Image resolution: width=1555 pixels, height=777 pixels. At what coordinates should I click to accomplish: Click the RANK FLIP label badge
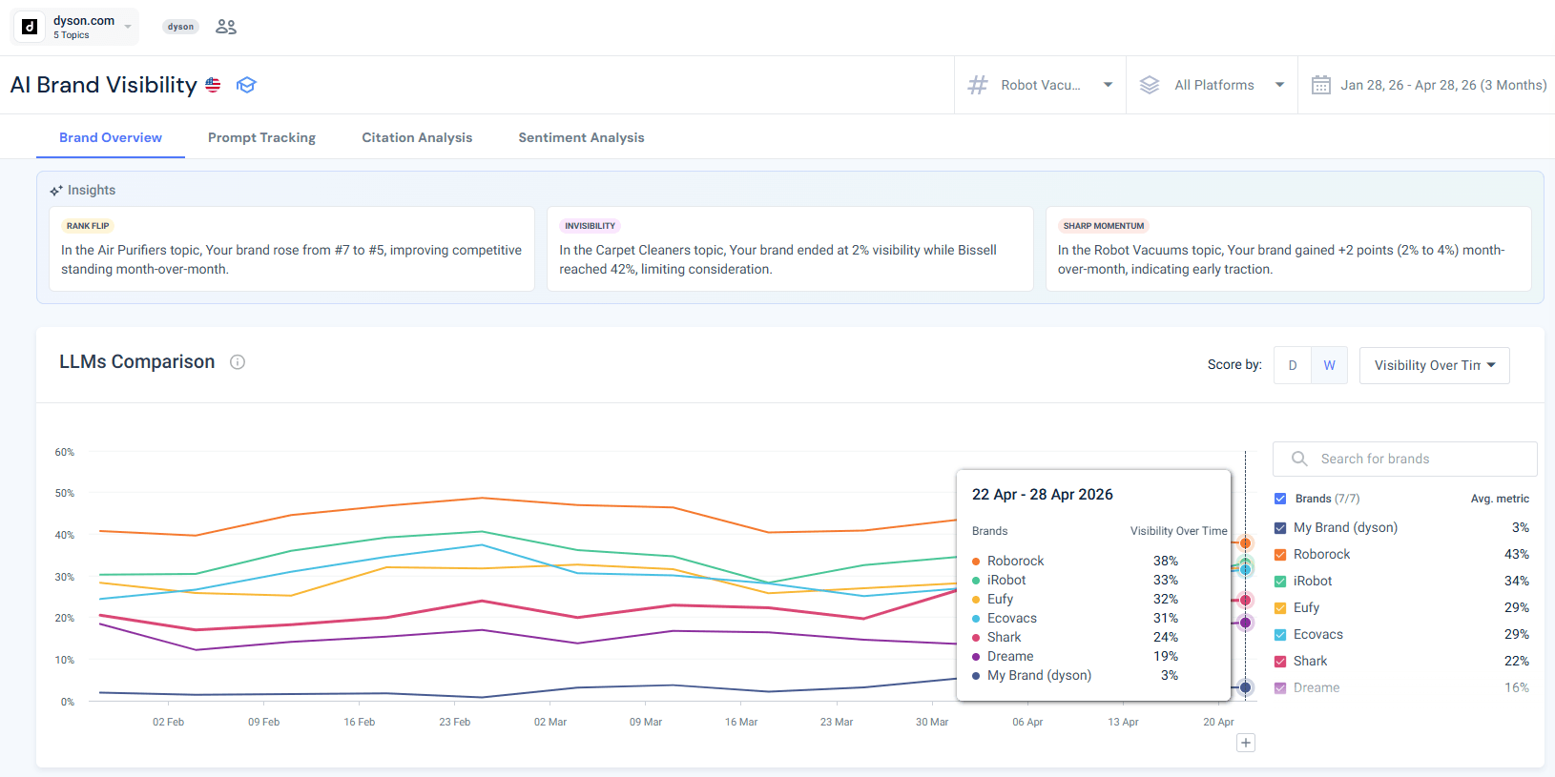point(88,226)
